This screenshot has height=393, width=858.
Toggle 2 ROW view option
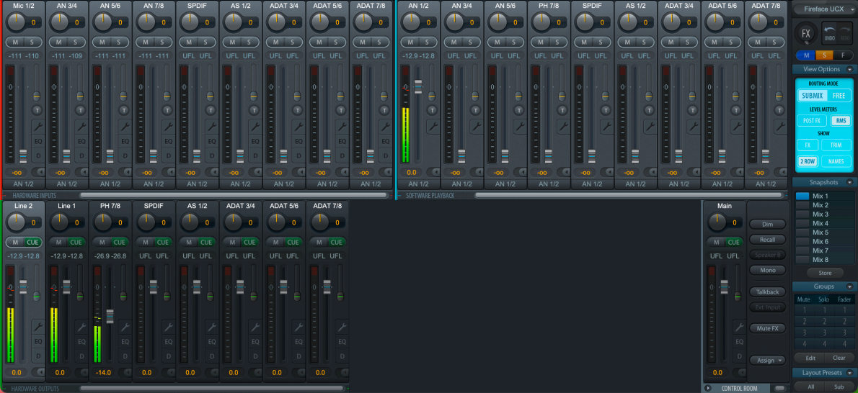point(807,161)
